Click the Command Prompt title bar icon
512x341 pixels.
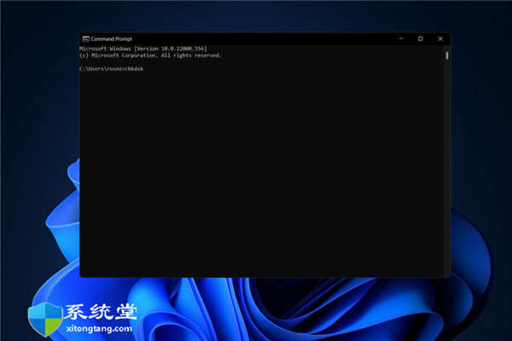pos(86,39)
